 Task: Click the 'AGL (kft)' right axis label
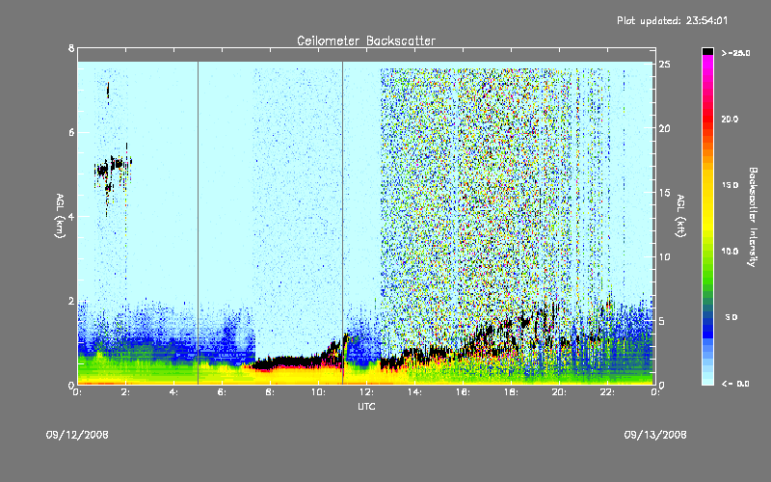pos(680,216)
